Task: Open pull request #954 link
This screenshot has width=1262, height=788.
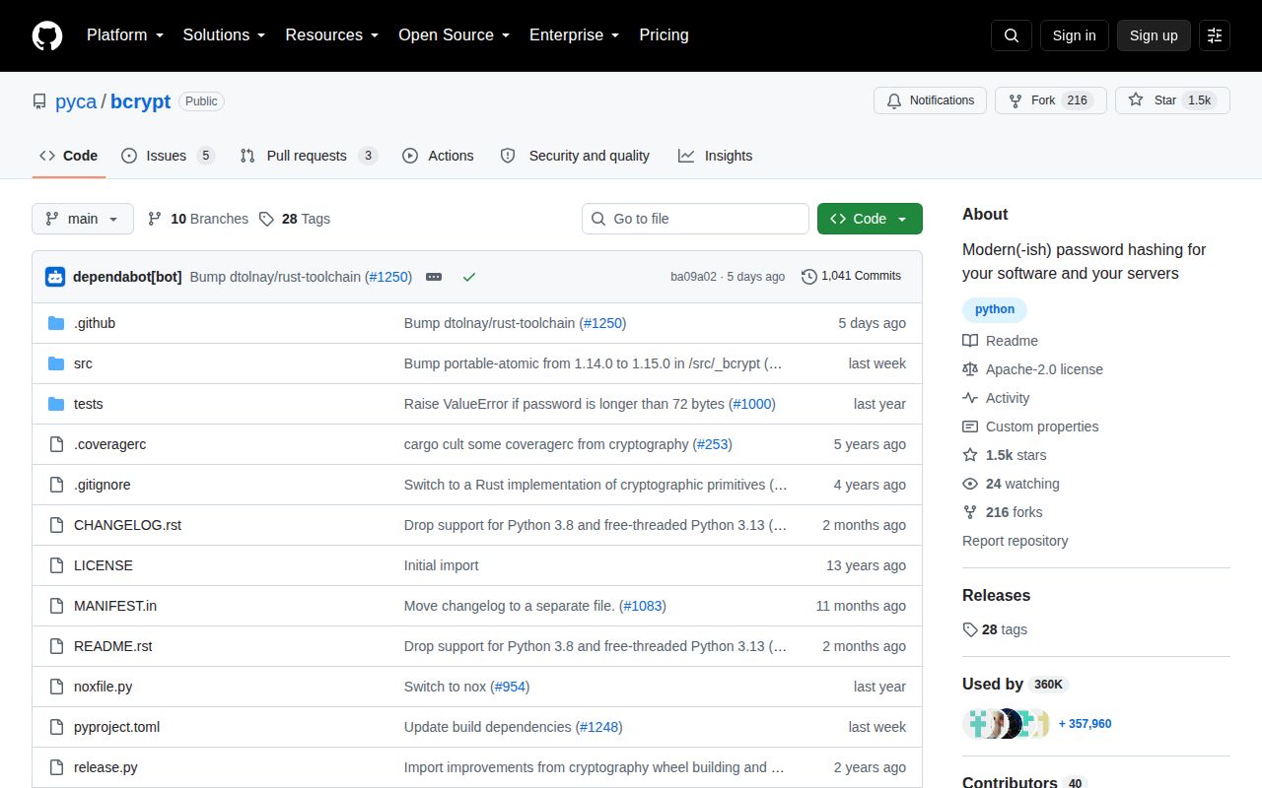Action: pyautogui.click(x=510, y=687)
